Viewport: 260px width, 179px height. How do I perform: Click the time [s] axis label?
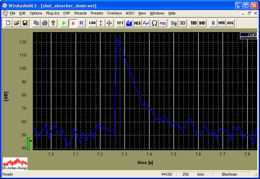pyautogui.click(x=145, y=163)
